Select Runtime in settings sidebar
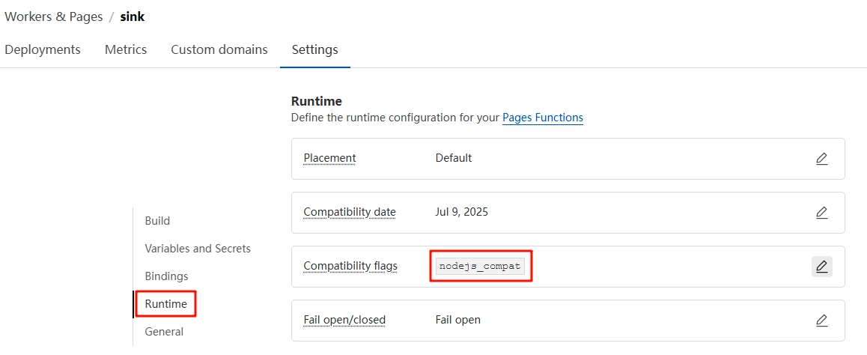This screenshot has height=355, width=867. point(166,304)
